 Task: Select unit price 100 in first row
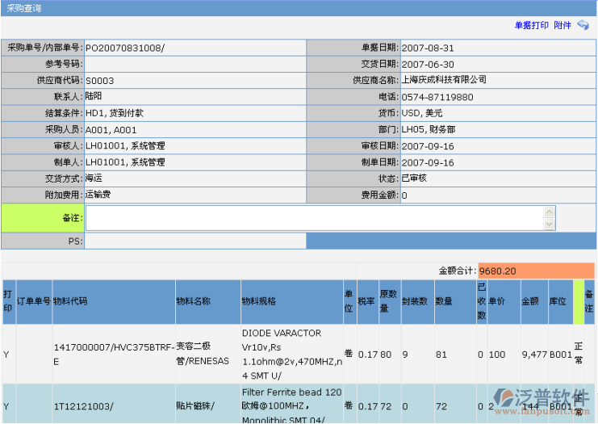(497, 355)
